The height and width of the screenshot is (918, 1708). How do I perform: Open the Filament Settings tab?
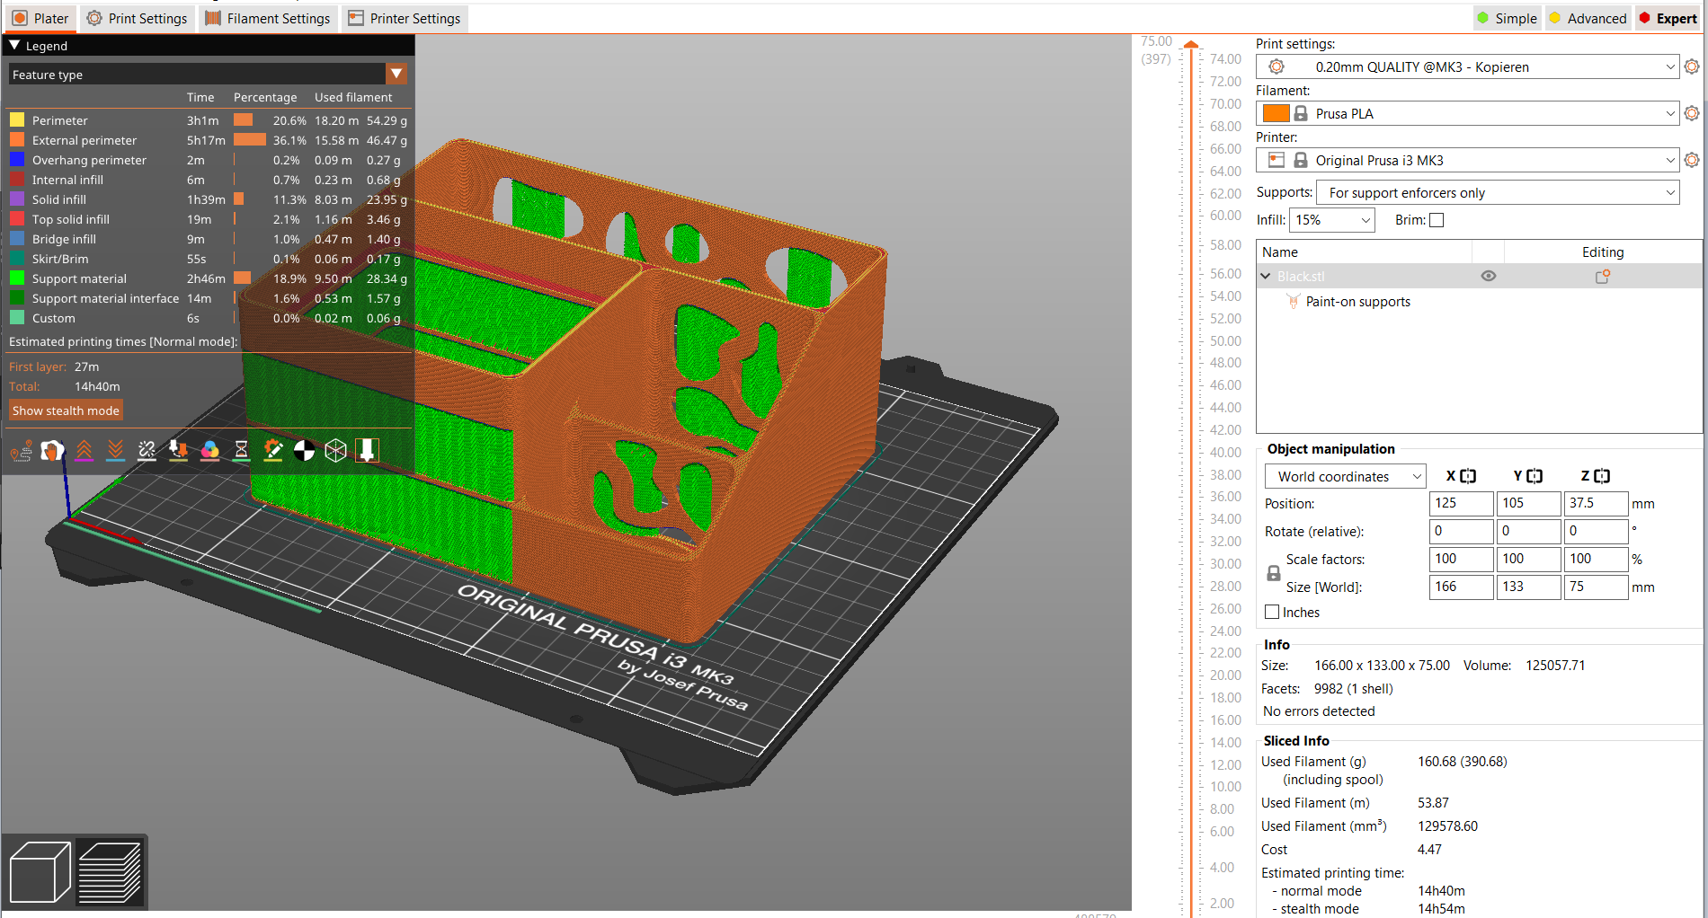[x=268, y=18]
